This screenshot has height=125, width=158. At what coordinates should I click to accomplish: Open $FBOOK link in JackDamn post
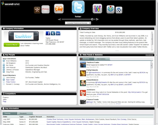click(x=106, y=94)
